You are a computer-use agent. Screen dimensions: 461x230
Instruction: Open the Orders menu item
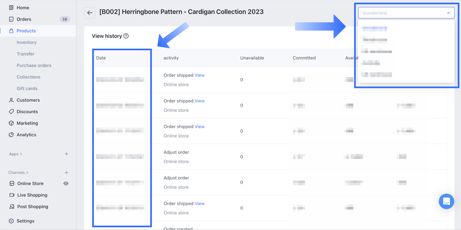24,19
